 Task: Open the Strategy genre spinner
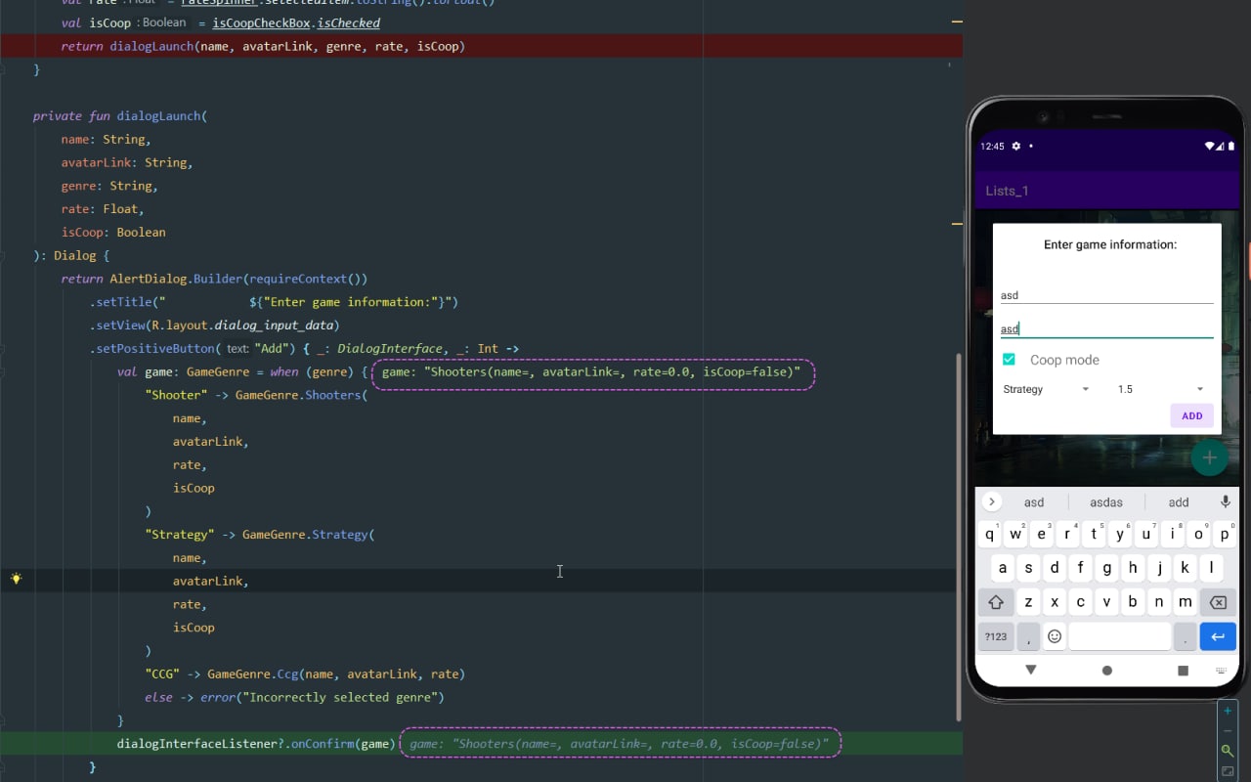tap(1046, 389)
